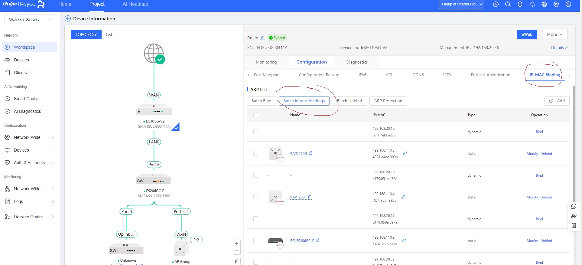Click Batch import bindings button
This screenshot has width=582, height=265.
click(x=304, y=101)
